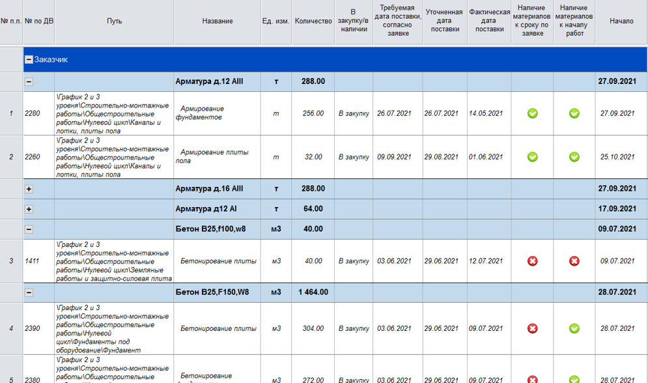The width and height of the screenshot is (648, 383).
Task: Click the ДВ number 2390 cell
Action: [39, 328]
